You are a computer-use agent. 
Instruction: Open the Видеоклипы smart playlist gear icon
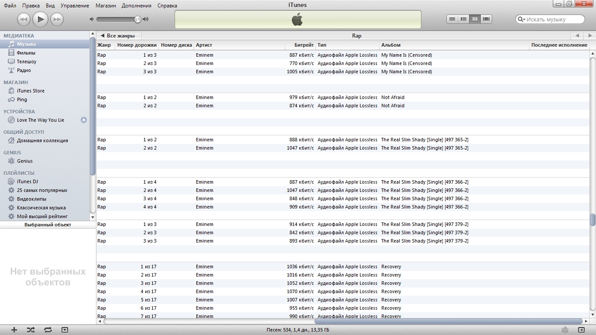click(x=11, y=199)
